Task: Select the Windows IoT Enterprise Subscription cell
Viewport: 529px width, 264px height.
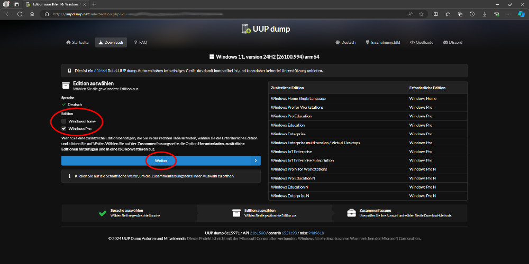Action: [338, 161]
